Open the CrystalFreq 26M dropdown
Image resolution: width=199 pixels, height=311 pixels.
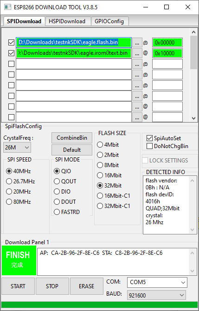click(x=17, y=147)
